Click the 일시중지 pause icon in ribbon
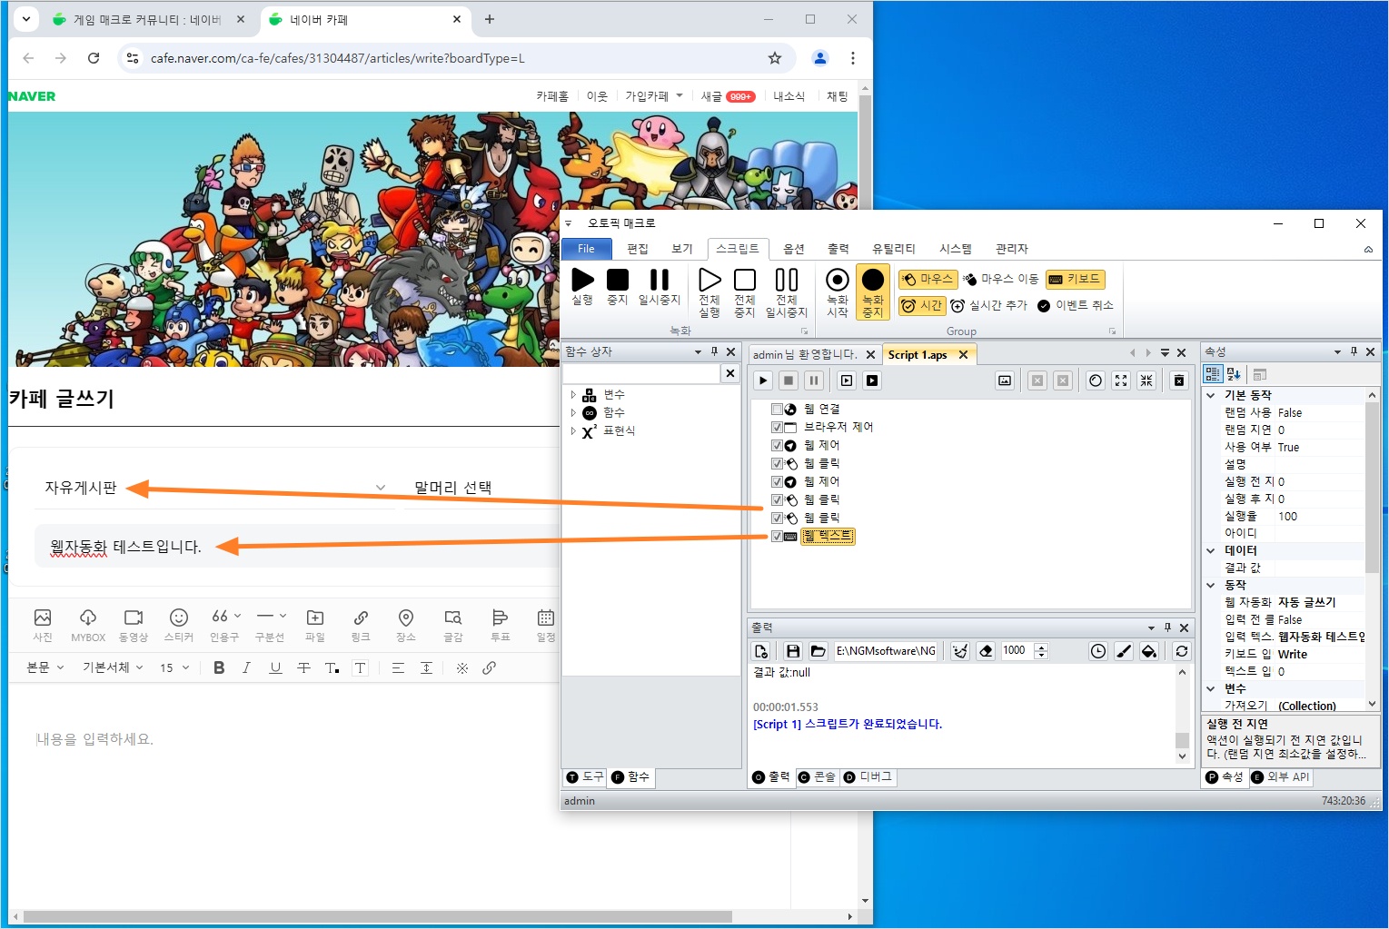The height and width of the screenshot is (929, 1389). pyautogui.click(x=660, y=280)
